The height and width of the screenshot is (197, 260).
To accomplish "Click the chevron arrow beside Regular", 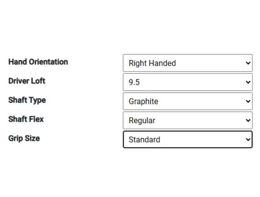I will [248, 121].
